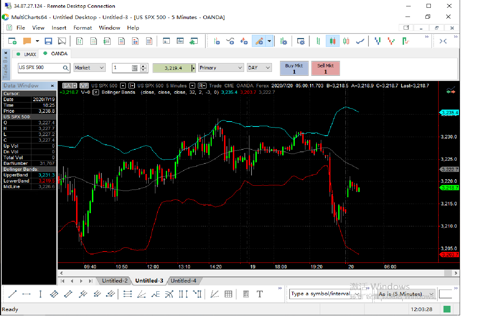Switch to the LMAX broker tab

coord(26,54)
